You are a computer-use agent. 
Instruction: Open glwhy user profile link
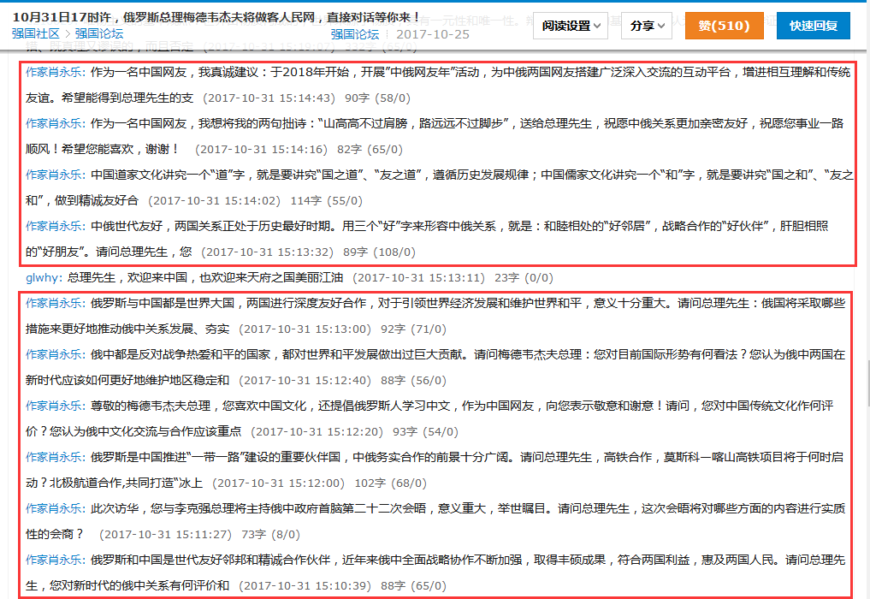(x=44, y=277)
